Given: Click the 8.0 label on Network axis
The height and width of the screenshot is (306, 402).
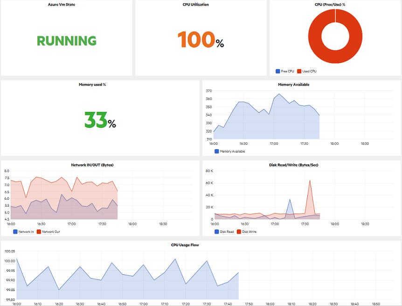Looking at the screenshot, I should (7, 171).
